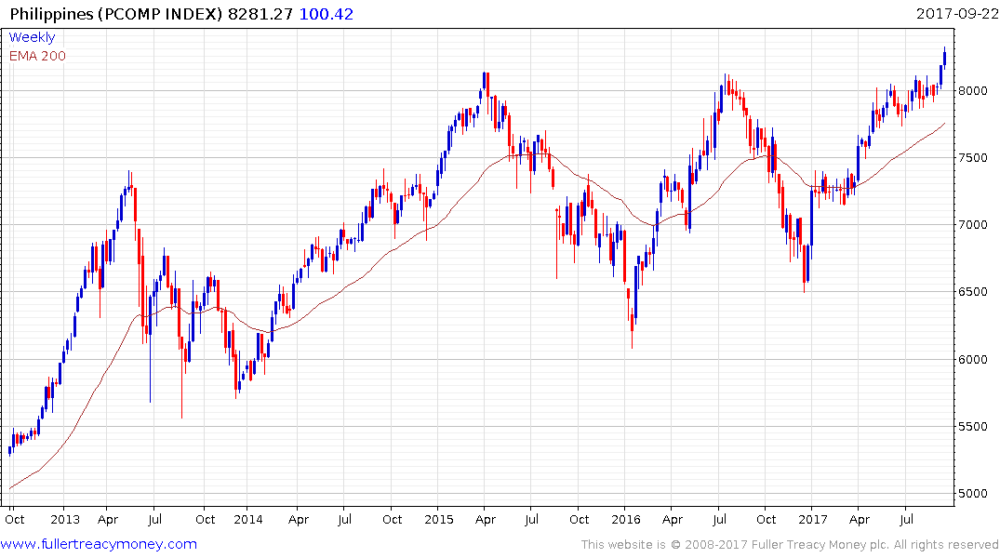Viewport: 1000px width, 558px height.
Task: Click the chart title 'Philippines (PCOMP INDEX)'
Action: [116, 14]
